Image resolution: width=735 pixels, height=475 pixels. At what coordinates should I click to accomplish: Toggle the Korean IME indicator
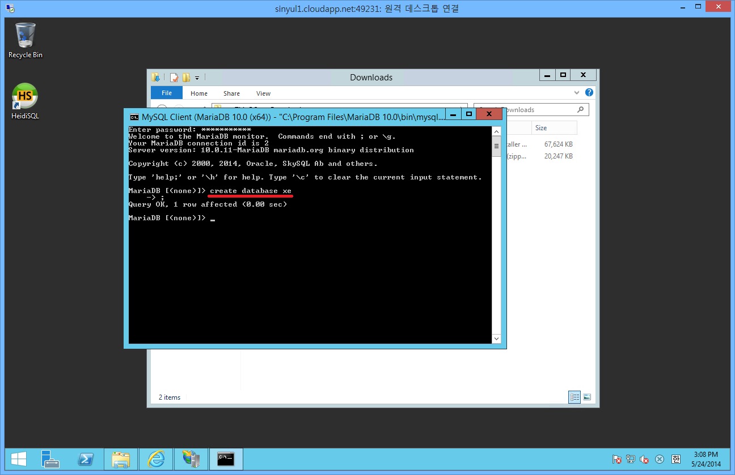[675, 459]
